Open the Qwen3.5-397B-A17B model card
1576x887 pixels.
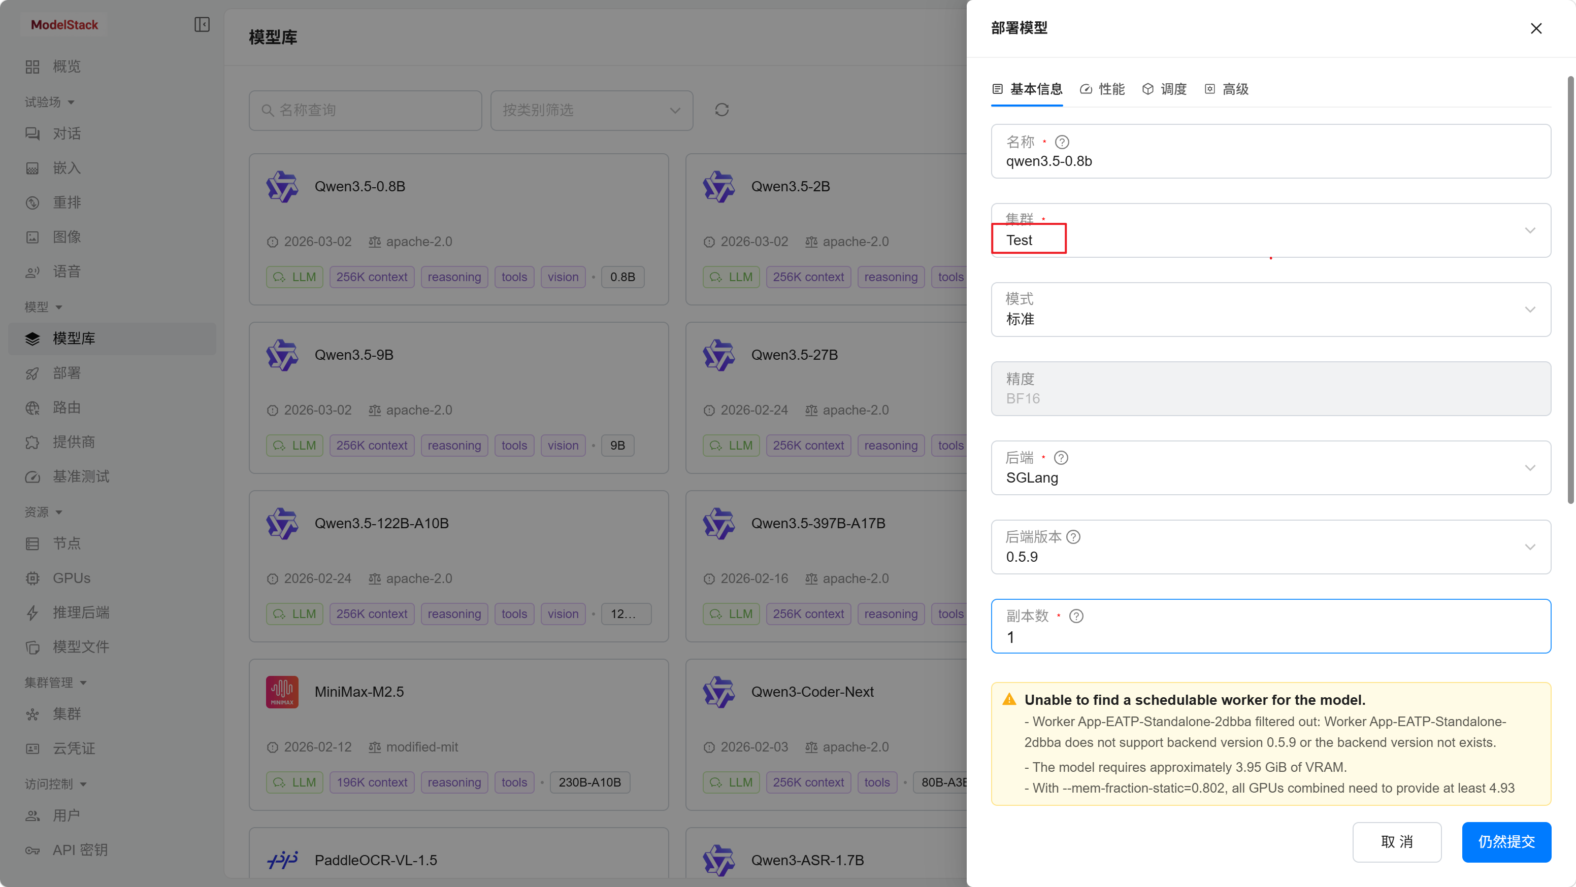[x=826, y=566]
